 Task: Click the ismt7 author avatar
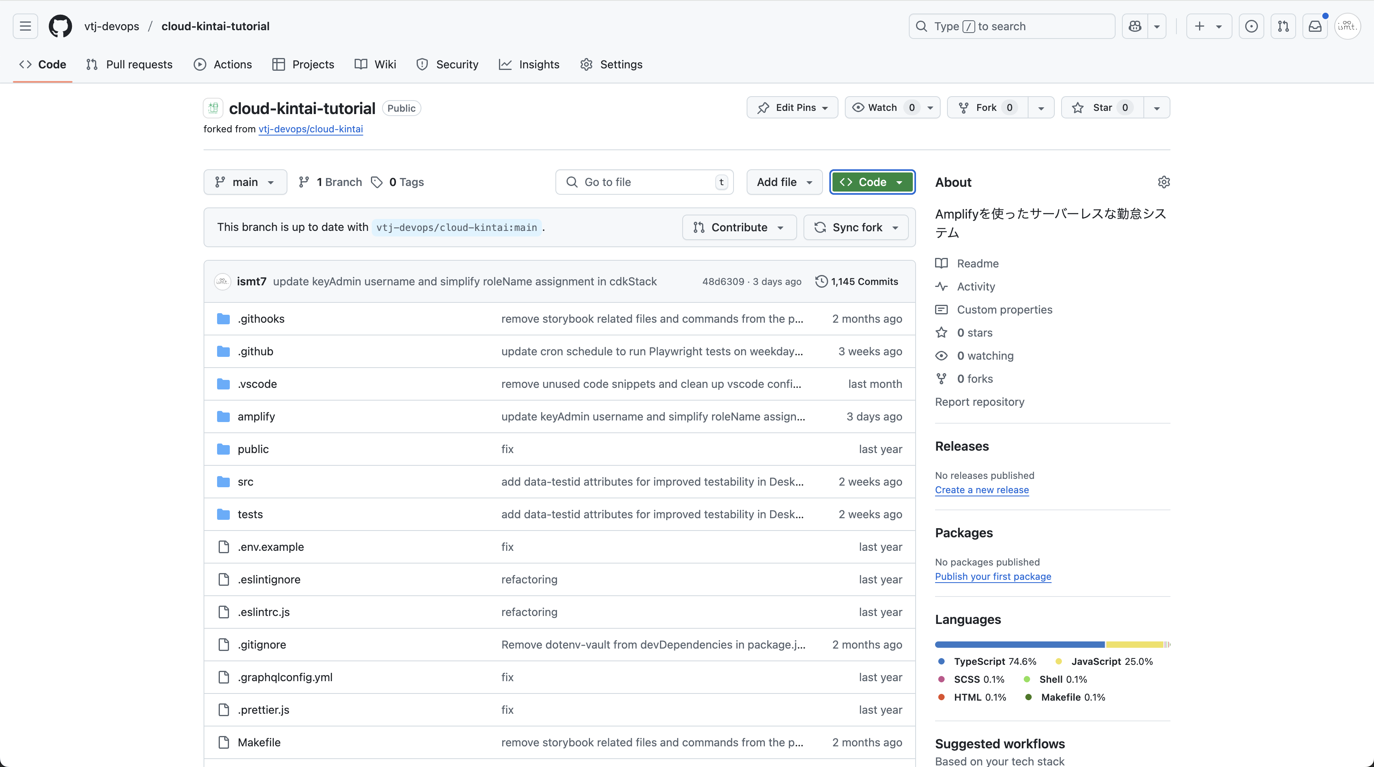[x=222, y=281]
